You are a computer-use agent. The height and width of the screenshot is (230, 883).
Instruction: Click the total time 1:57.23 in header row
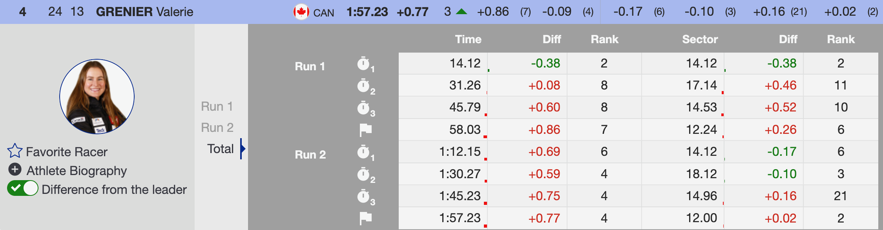(x=367, y=12)
